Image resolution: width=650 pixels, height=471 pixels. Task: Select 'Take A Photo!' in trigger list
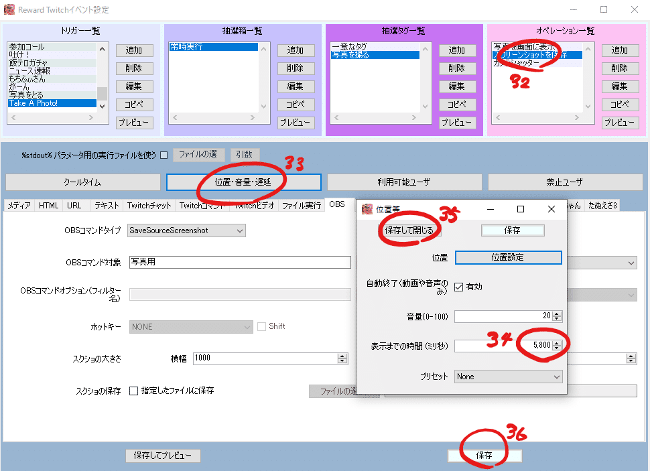pos(52,103)
